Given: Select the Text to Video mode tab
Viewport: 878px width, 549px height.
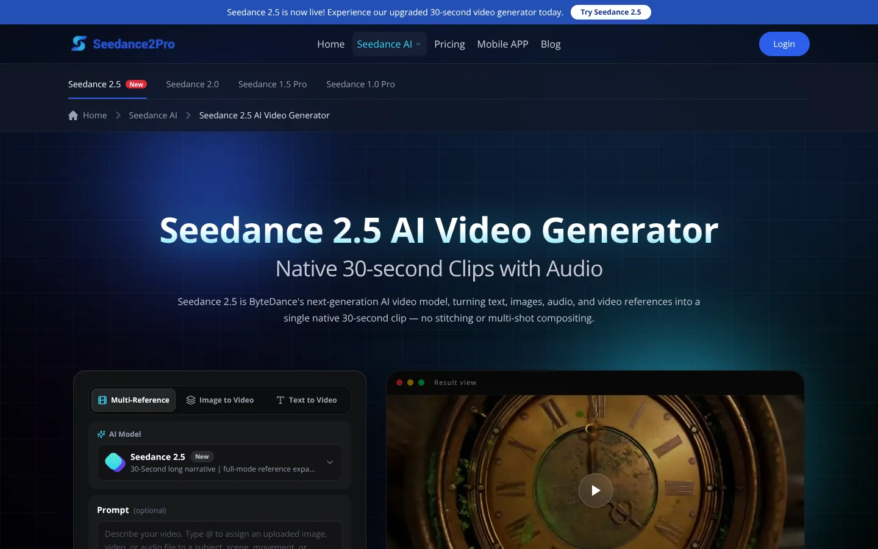Looking at the screenshot, I should pos(307,400).
